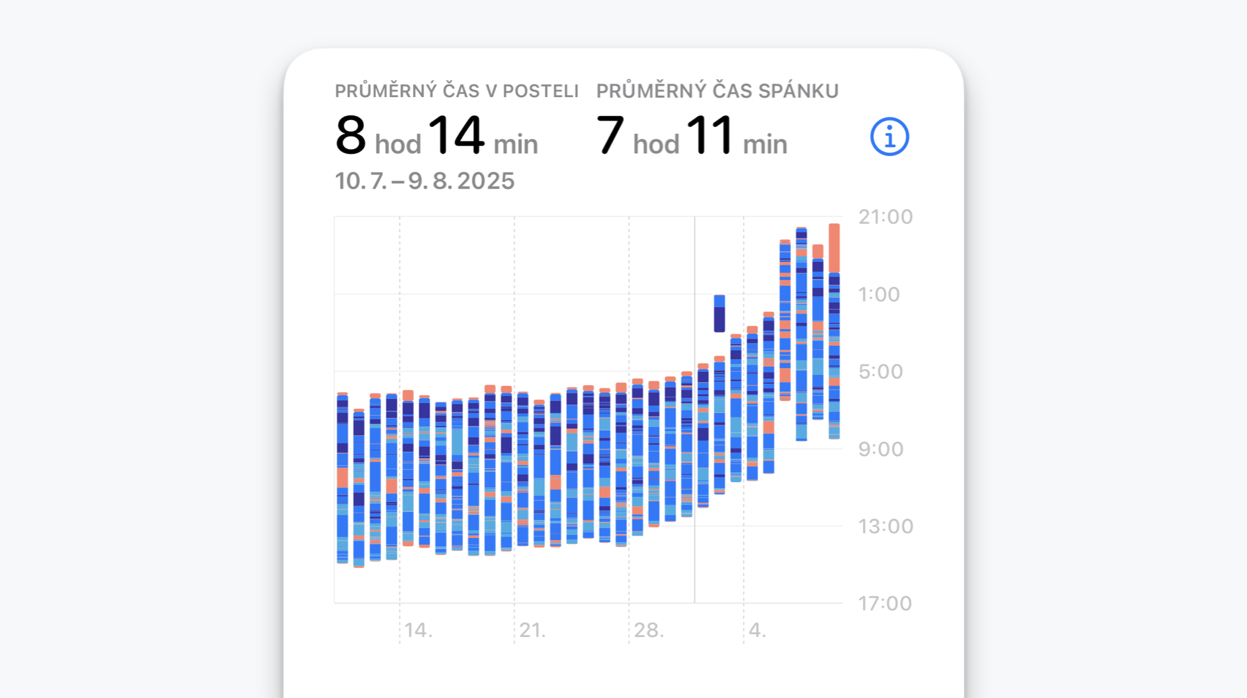Tap the isolated short sleep bar near 1:00
Screen dimensions: 1247x698
click(719, 313)
